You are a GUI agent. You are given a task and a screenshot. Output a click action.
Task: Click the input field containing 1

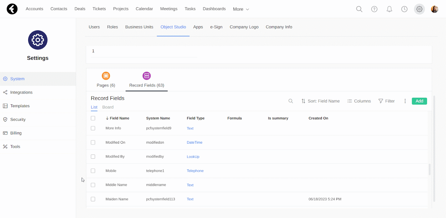(144, 51)
